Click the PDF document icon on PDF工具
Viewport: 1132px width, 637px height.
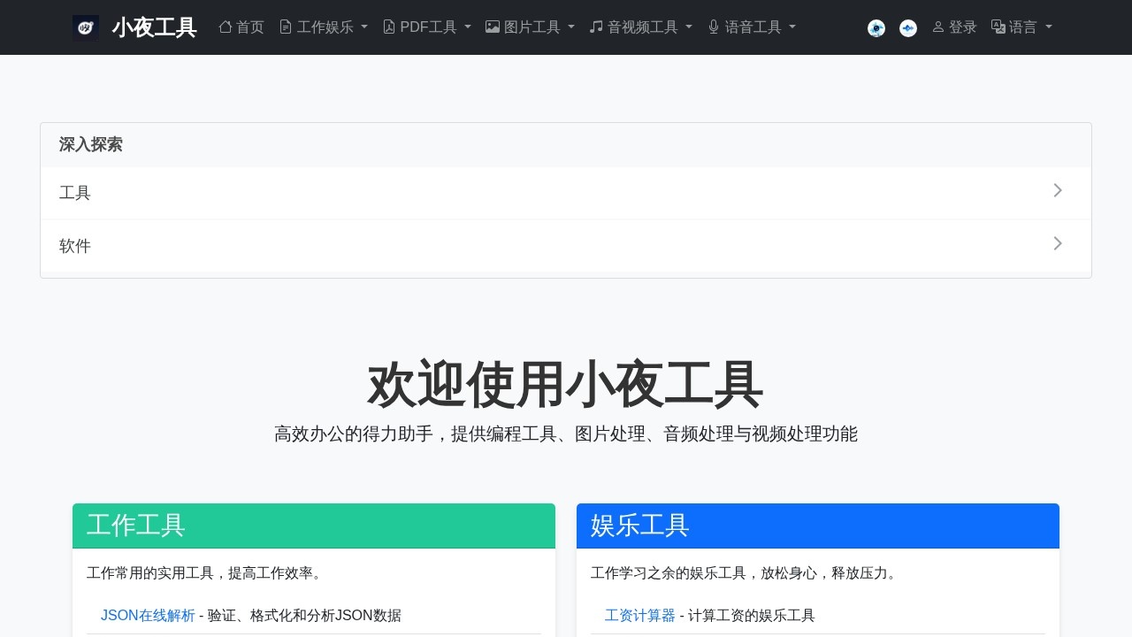389,27
